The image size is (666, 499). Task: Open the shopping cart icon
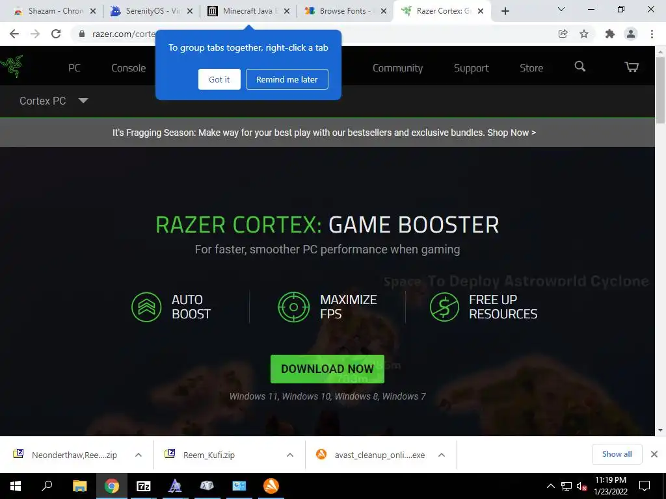click(631, 67)
